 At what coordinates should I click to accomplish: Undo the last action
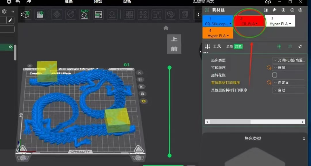(18, 2)
